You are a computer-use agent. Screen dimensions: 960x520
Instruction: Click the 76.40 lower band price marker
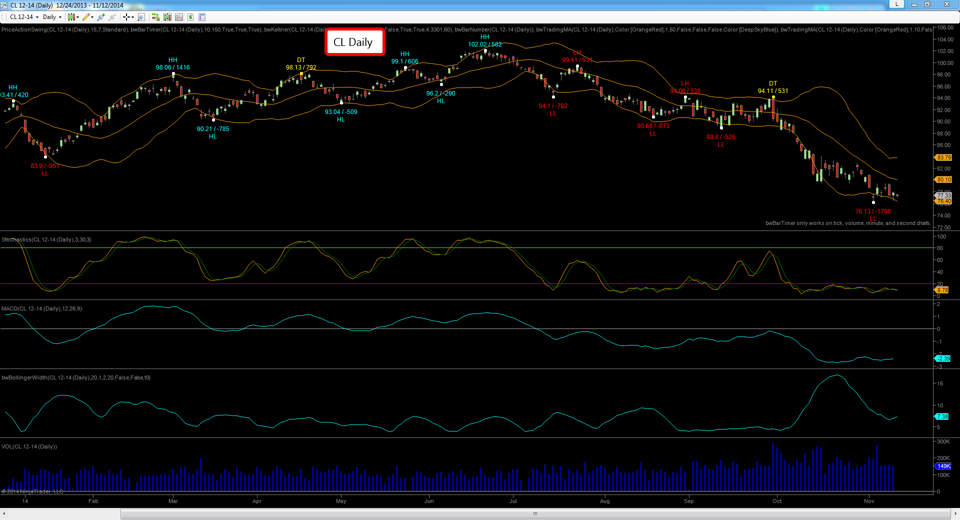pos(943,201)
